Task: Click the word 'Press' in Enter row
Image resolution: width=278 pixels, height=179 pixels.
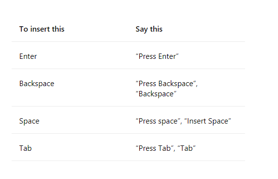Action: click(147, 56)
